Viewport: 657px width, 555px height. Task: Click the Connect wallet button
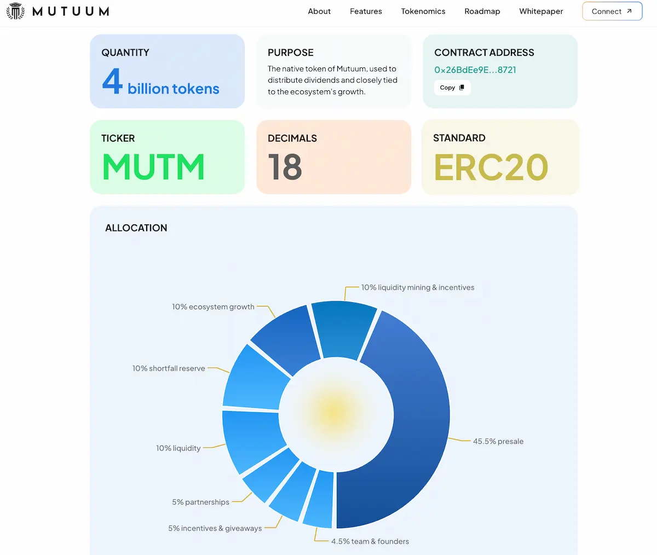612,11
